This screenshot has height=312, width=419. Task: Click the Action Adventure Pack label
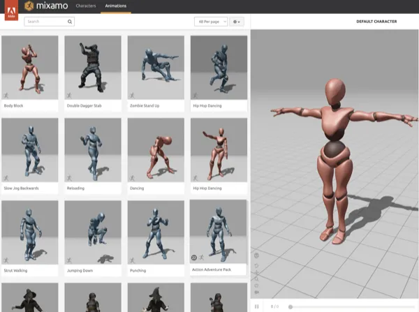pyautogui.click(x=212, y=269)
